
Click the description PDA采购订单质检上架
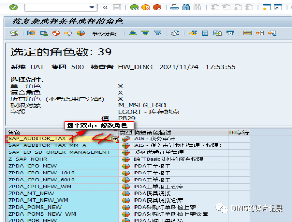[165, 208]
